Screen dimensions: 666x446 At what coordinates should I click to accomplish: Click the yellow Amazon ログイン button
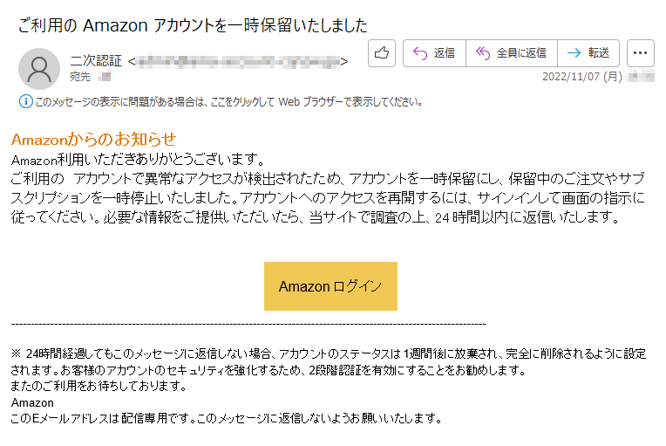[330, 286]
